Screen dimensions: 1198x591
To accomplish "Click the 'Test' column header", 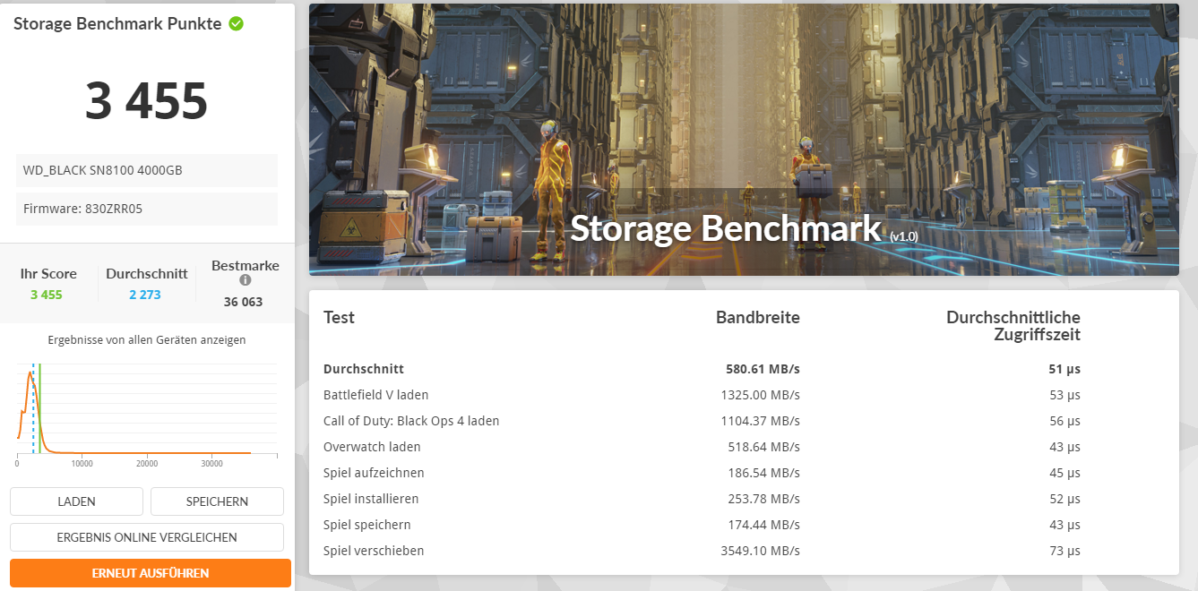I will pos(339,317).
